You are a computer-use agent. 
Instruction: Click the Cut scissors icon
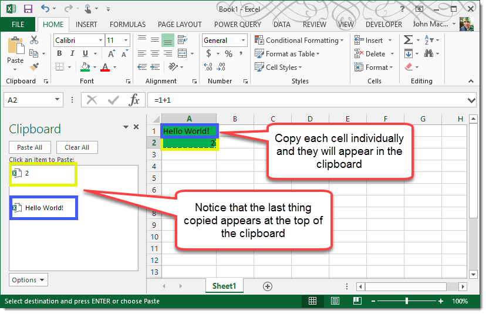point(34,40)
